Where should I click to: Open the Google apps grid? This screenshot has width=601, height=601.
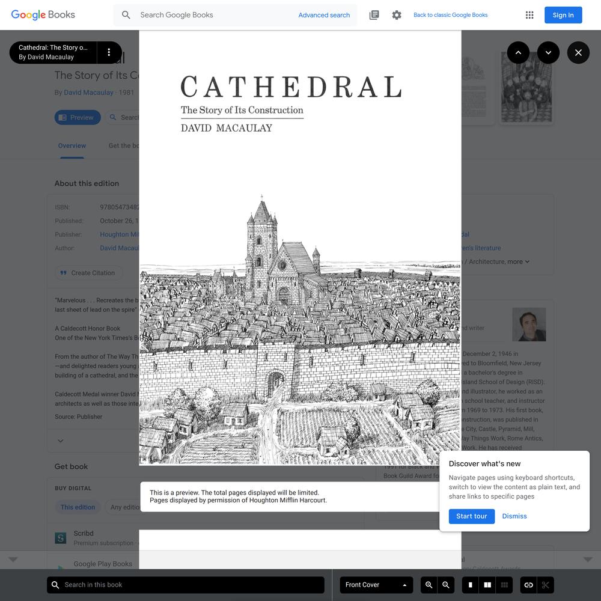click(529, 15)
